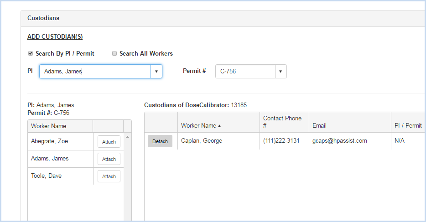426x222 pixels.
Task: Click the scroll up arrow in worker list
Action: [x=127, y=137]
